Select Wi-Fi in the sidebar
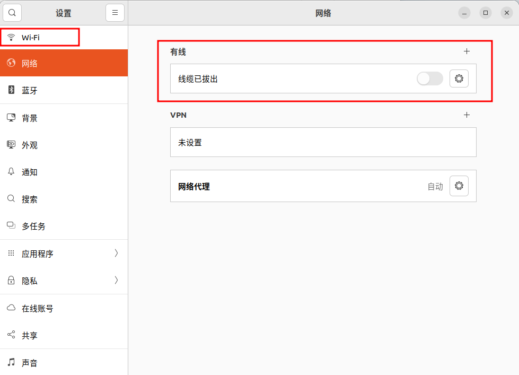Image resolution: width=519 pixels, height=375 pixels. click(64, 37)
